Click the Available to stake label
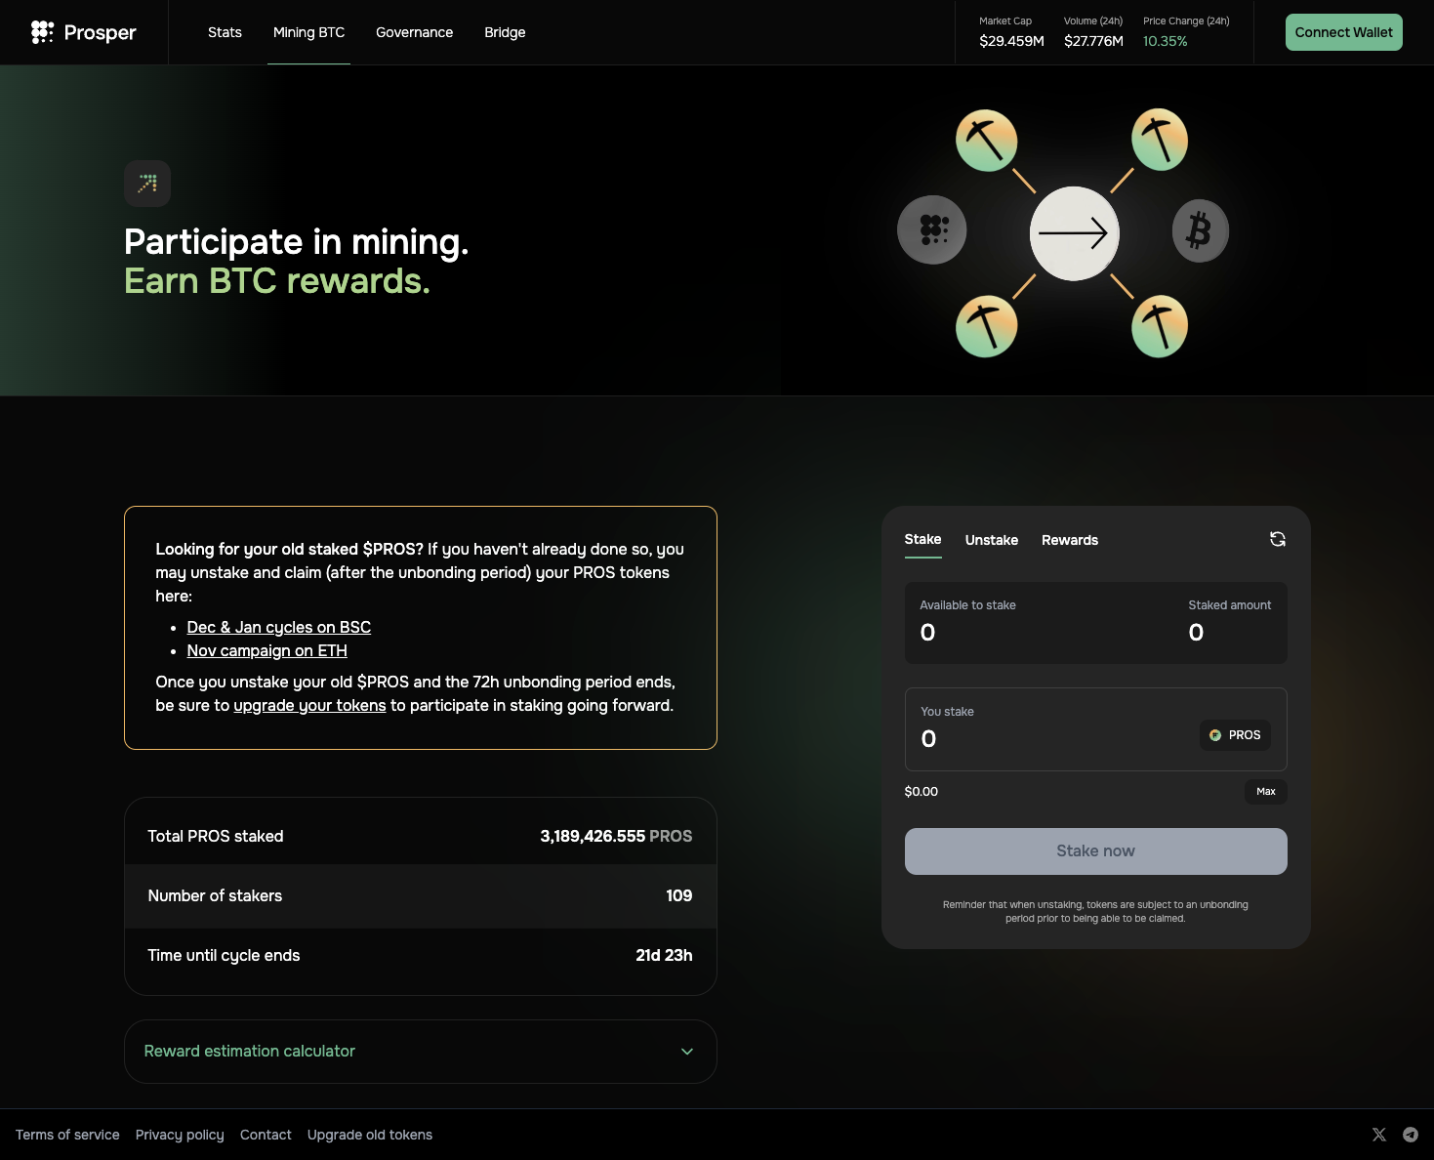This screenshot has width=1434, height=1160. click(x=967, y=605)
